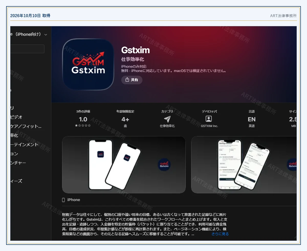Click the GSTXIM Inc. developer name

(x=210, y=126)
